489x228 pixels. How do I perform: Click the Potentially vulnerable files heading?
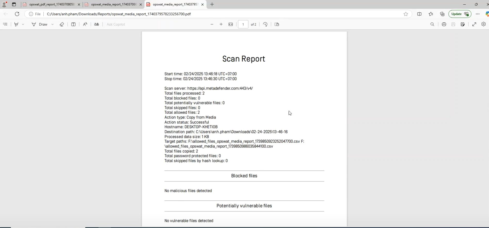244,206
